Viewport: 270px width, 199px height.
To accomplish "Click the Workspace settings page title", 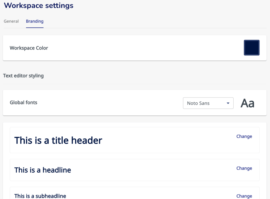I will [x=39, y=6].
